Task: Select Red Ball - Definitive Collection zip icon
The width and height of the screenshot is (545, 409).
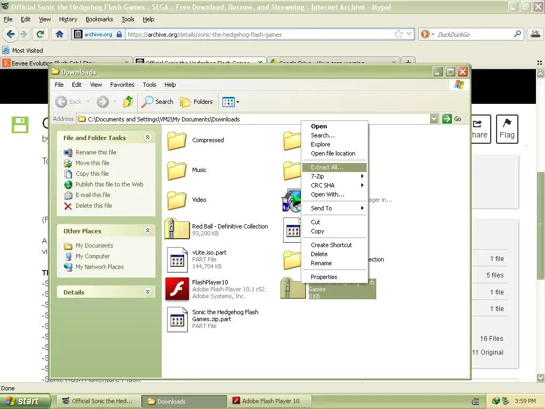Action: (x=177, y=229)
